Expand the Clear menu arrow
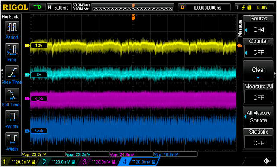Image resolution: width=277 pixels, height=167 pixels. (x=258, y=77)
